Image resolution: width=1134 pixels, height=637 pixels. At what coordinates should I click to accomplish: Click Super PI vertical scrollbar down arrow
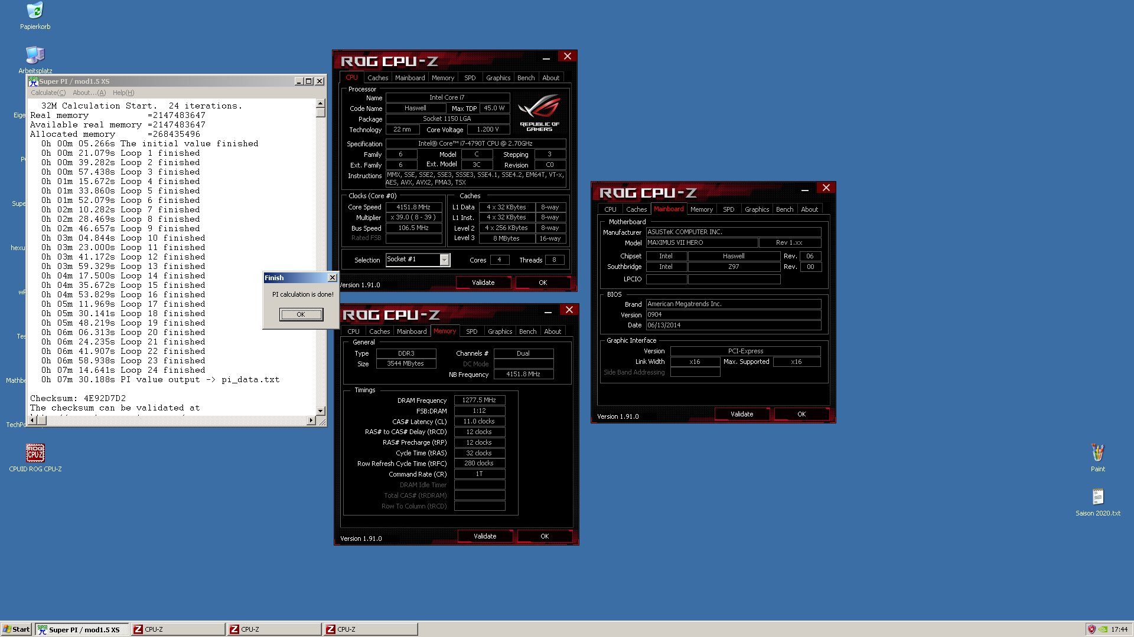[321, 411]
